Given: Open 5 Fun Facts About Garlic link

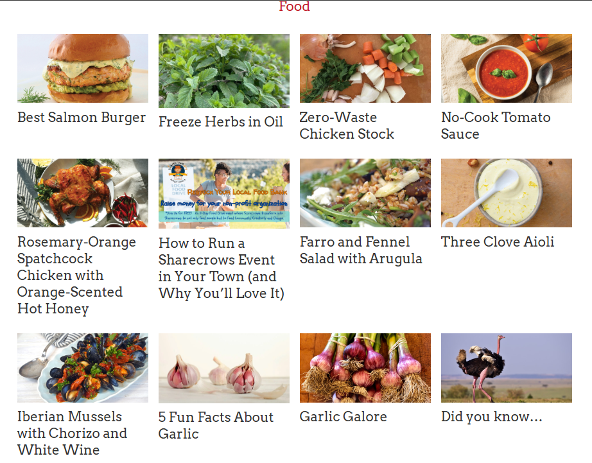Looking at the screenshot, I should [216, 425].
